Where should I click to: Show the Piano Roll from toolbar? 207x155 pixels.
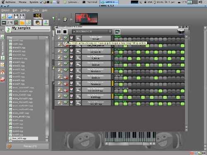(10, 22)
